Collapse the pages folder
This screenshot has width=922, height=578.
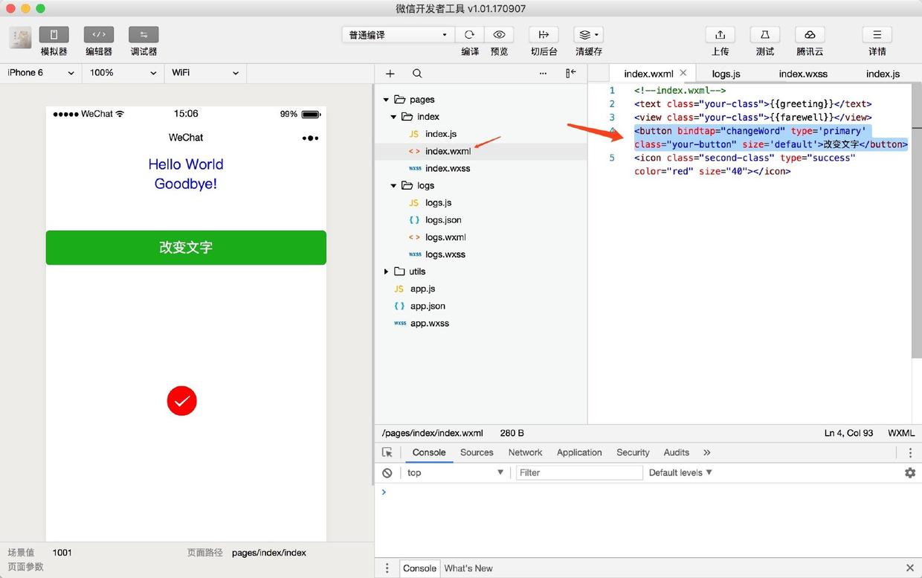pyautogui.click(x=386, y=100)
